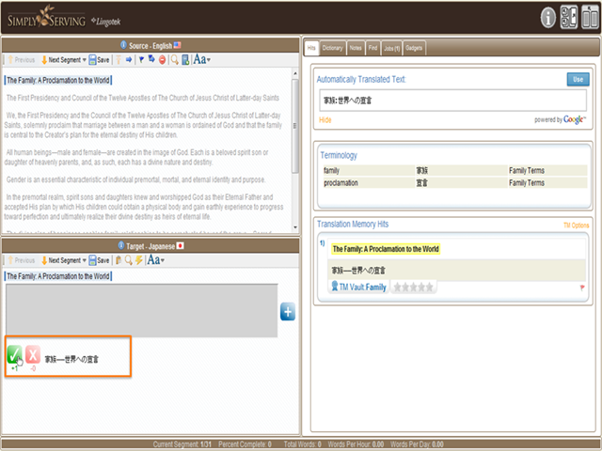The image size is (602, 451).
Task: Click the info icon in the header
Action: tap(547, 18)
